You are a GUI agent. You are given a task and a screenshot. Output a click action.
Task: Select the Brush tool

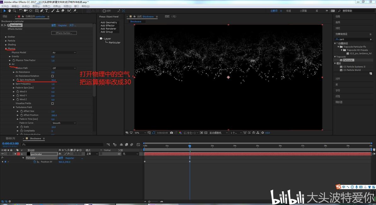click(53, 11)
